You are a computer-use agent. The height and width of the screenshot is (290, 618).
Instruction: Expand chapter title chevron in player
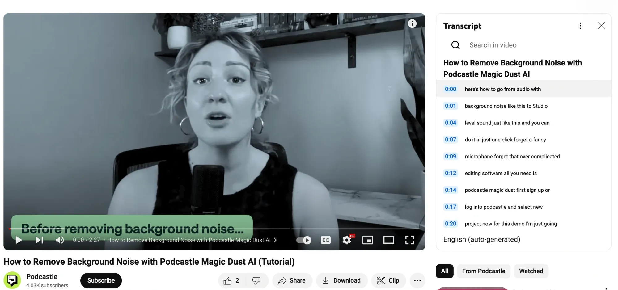click(x=275, y=240)
